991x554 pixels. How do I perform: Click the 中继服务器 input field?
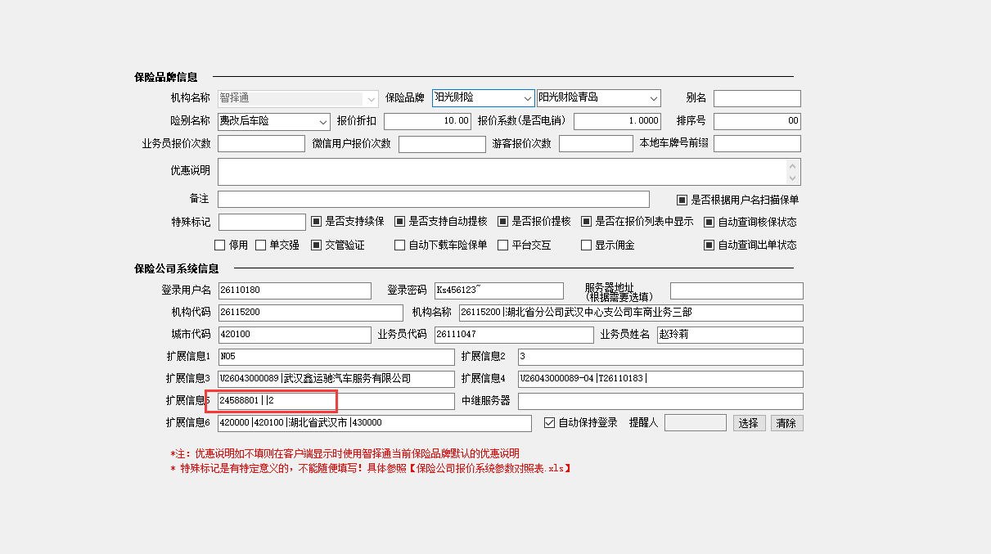point(660,401)
